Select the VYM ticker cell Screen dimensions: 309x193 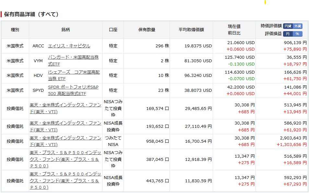point(38,61)
